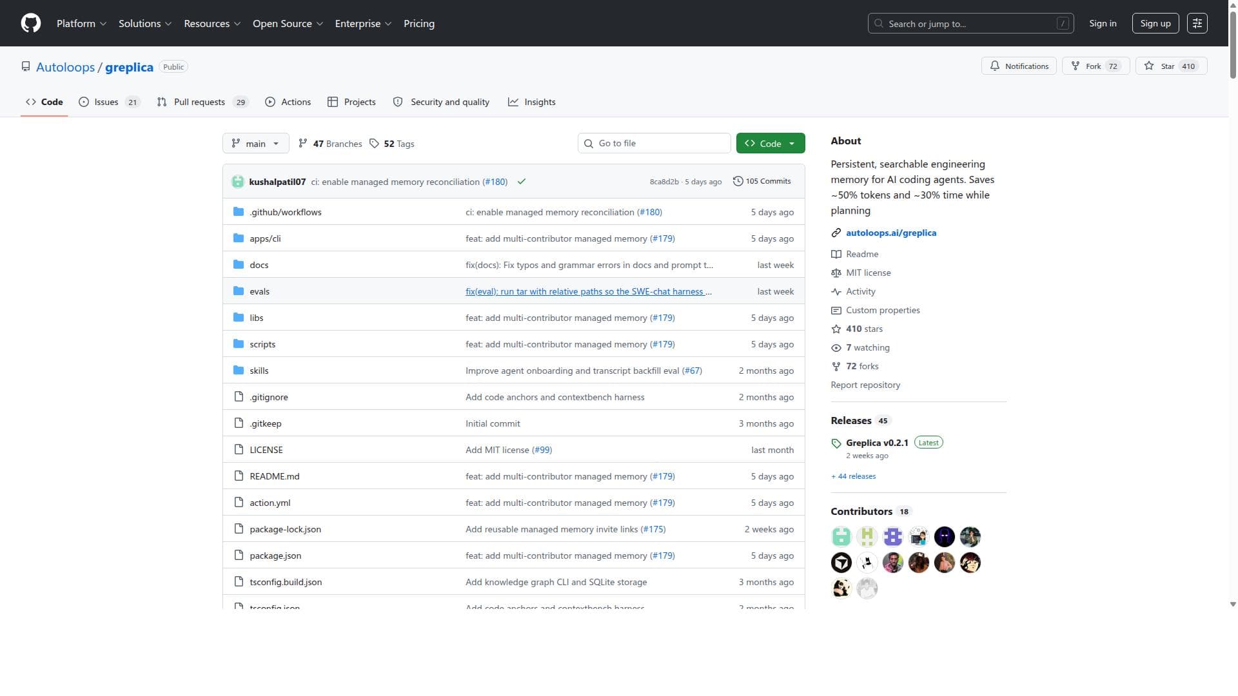Click the link icon beside autoloops.ai/greplica

pyautogui.click(x=836, y=233)
